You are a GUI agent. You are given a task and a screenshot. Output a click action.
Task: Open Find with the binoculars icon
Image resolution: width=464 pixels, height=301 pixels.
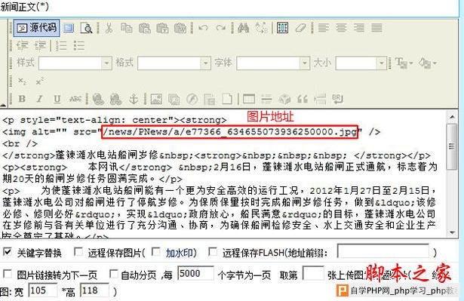[243, 28]
